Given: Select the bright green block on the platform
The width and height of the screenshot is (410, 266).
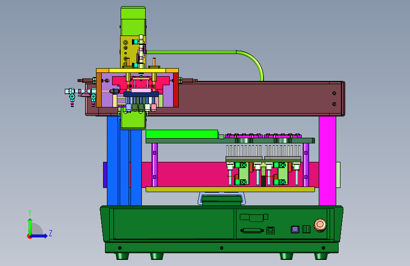Looking at the screenshot, I should pos(182,134).
